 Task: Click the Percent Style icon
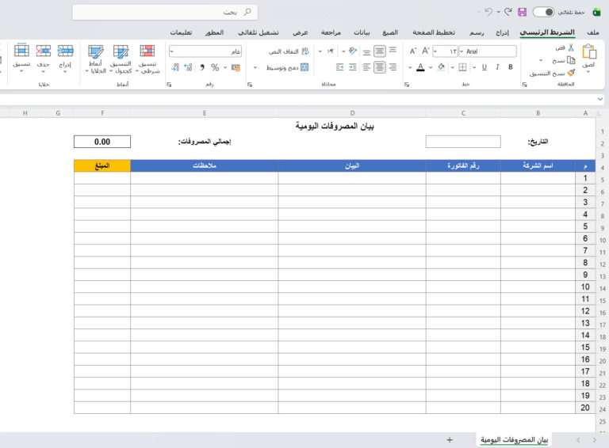(x=215, y=67)
